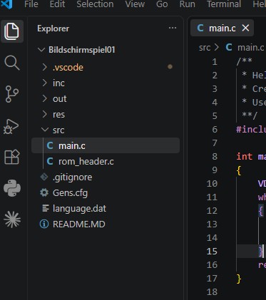Expand the out folder
The image size is (266, 300).
click(x=45, y=98)
